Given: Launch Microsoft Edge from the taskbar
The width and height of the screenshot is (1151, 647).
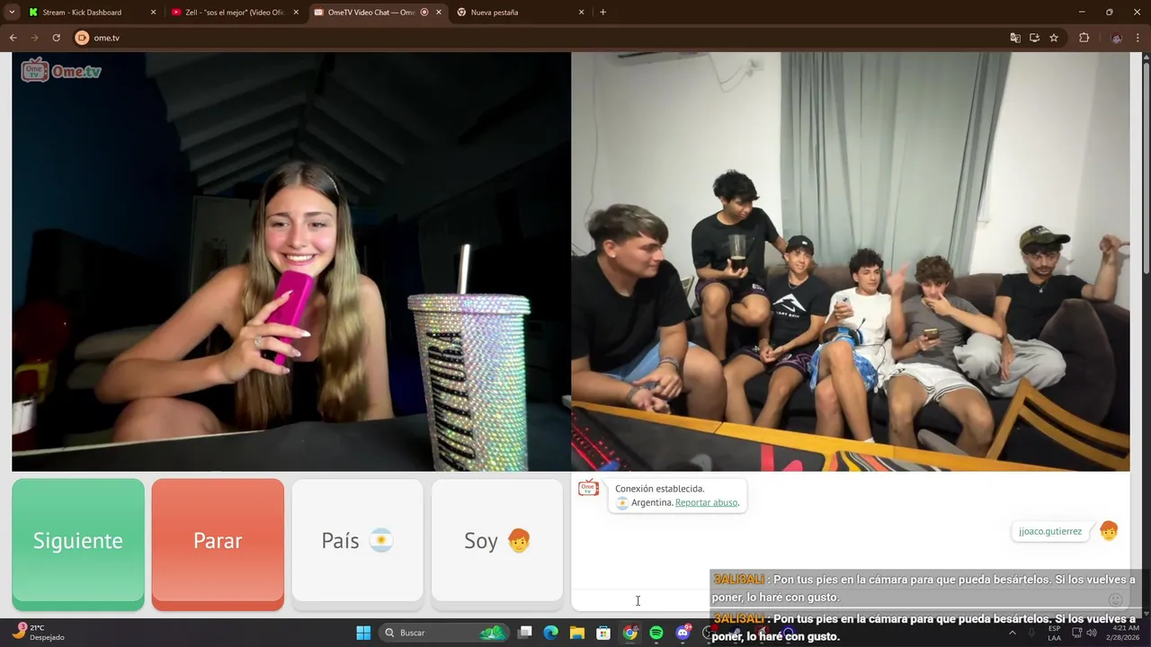Looking at the screenshot, I should point(551,633).
